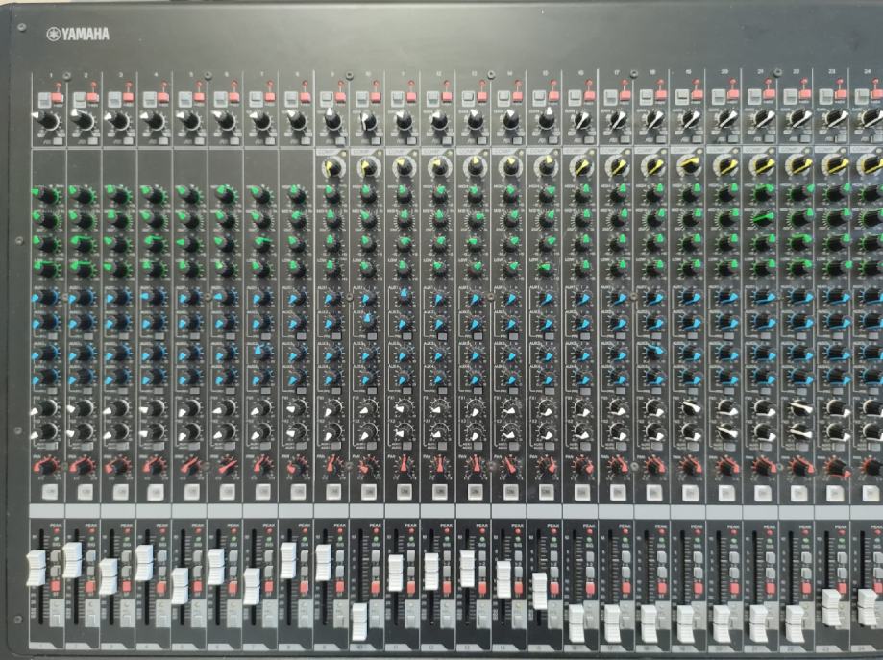This screenshot has height=660, width=883.
Task: Click the channel 5 fader cap
Action: tap(180, 586)
